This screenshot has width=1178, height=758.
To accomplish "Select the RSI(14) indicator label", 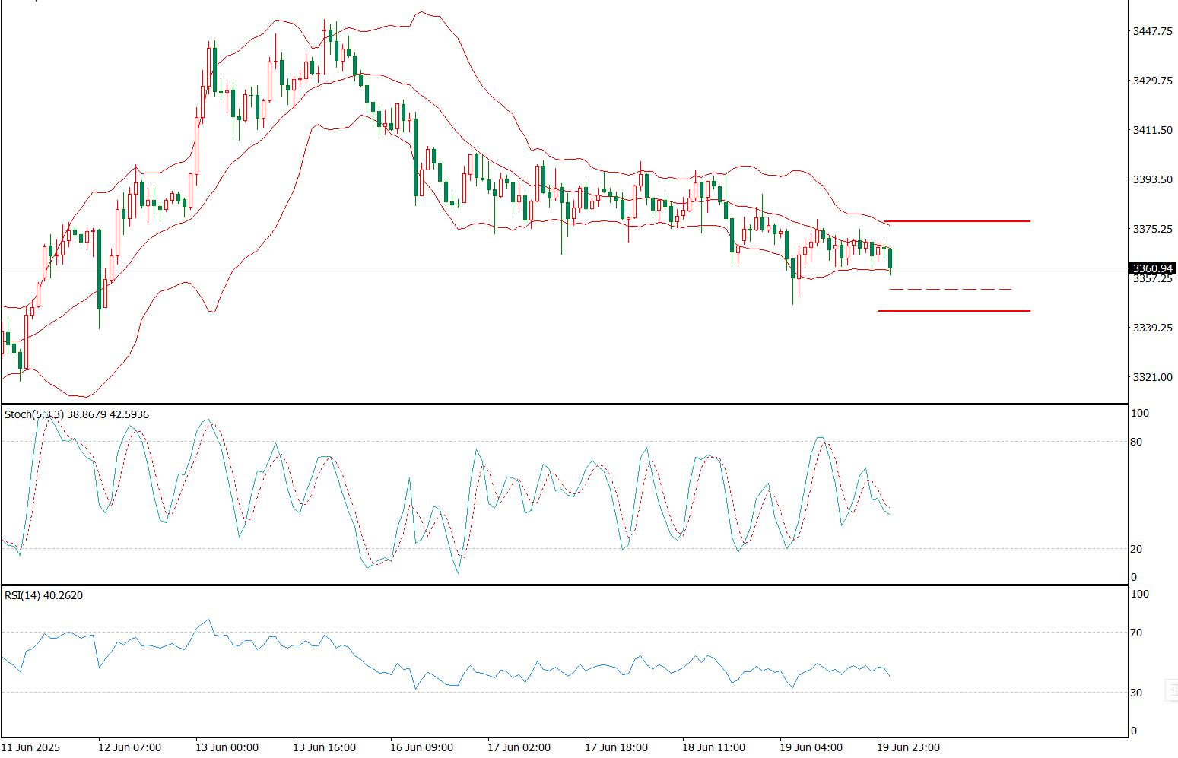I will [43, 595].
